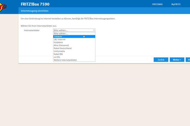Pick Kabel Deutschland from dropdown
This screenshot has height=126, width=190.
74,48
